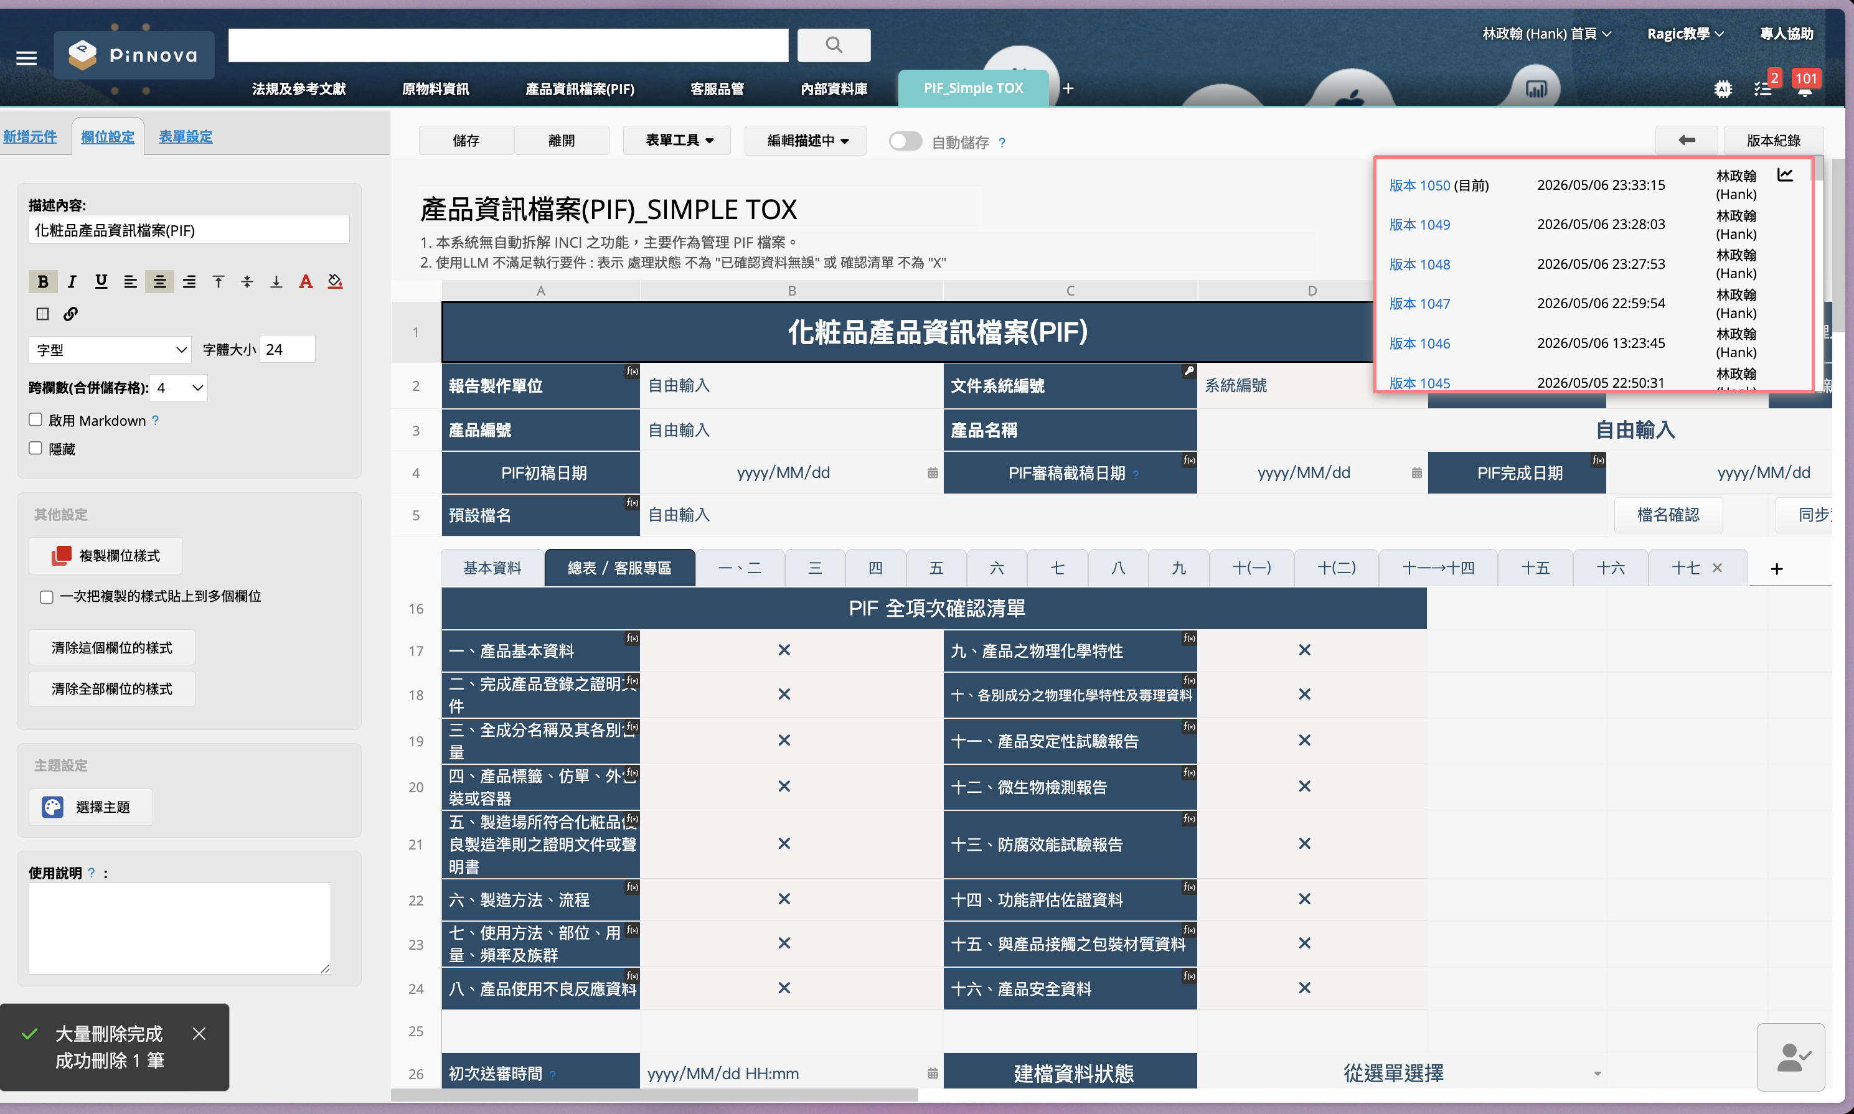This screenshot has width=1854, height=1114.
Task: Click the search magnifier button
Action: 834,45
